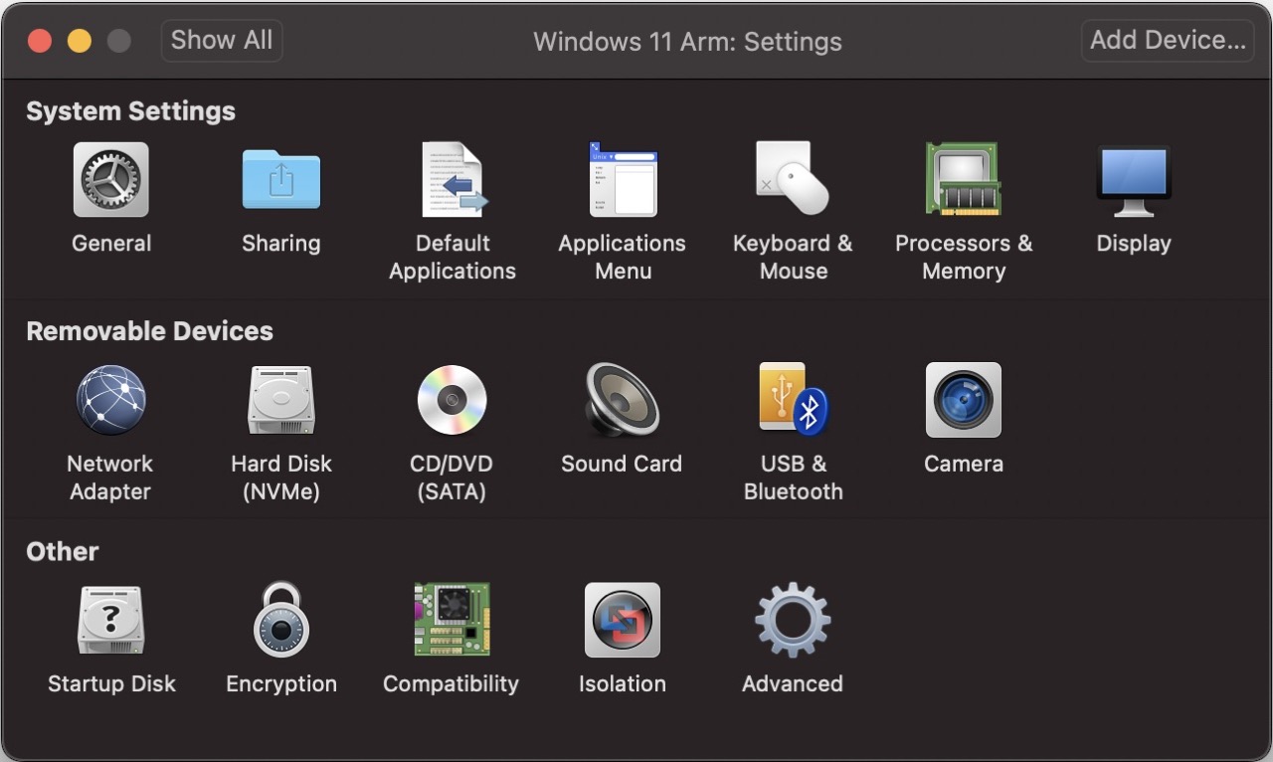Click the System Settings heading
The height and width of the screenshot is (762, 1273).
coord(130,110)
